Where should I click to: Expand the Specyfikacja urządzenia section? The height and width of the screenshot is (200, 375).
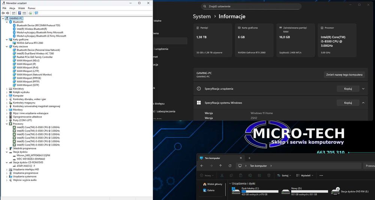tap(363, 89)
